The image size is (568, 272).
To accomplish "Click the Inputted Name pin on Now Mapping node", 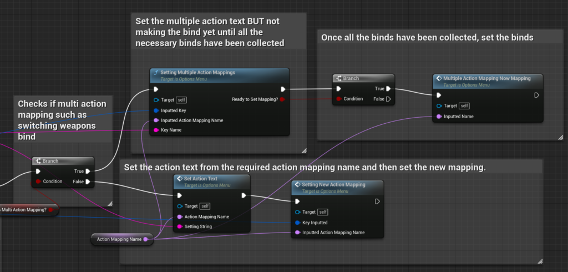I will tap(439, 117).
